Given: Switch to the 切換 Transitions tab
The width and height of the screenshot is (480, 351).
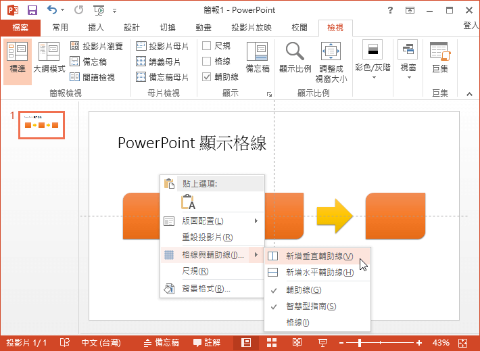Looking at the screenshot, I should click(168, 28).
